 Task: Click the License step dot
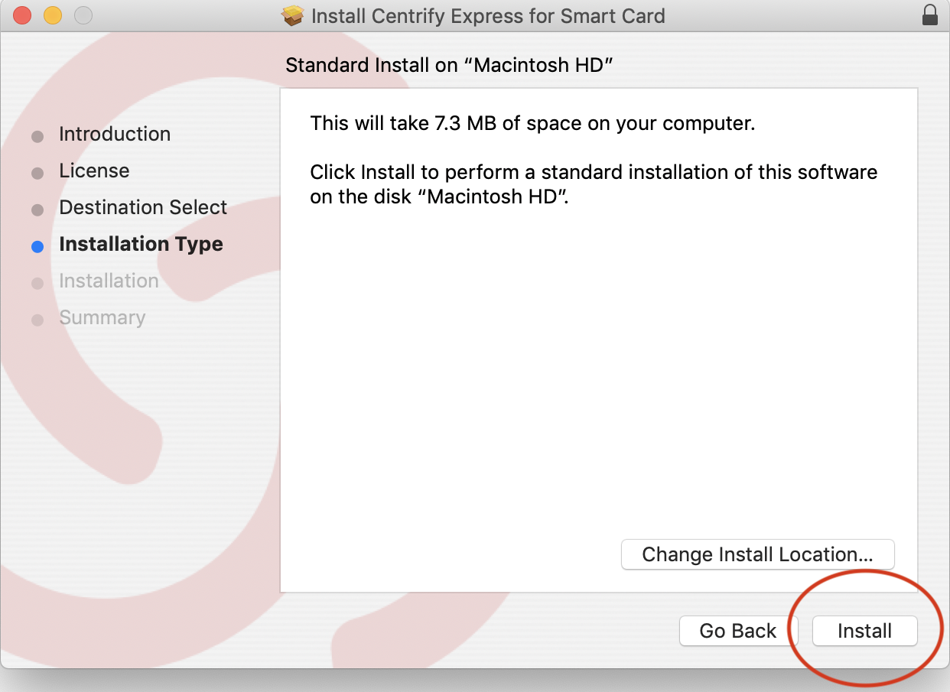38,173
